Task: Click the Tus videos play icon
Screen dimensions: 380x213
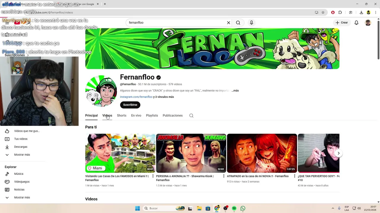Action: [7, 139]
